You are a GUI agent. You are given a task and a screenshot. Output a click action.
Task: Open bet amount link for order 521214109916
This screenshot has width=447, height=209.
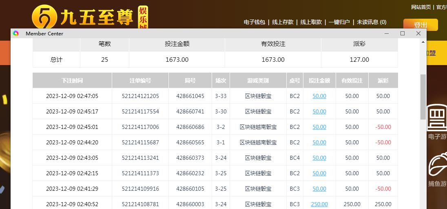click(x=319, y=189)
